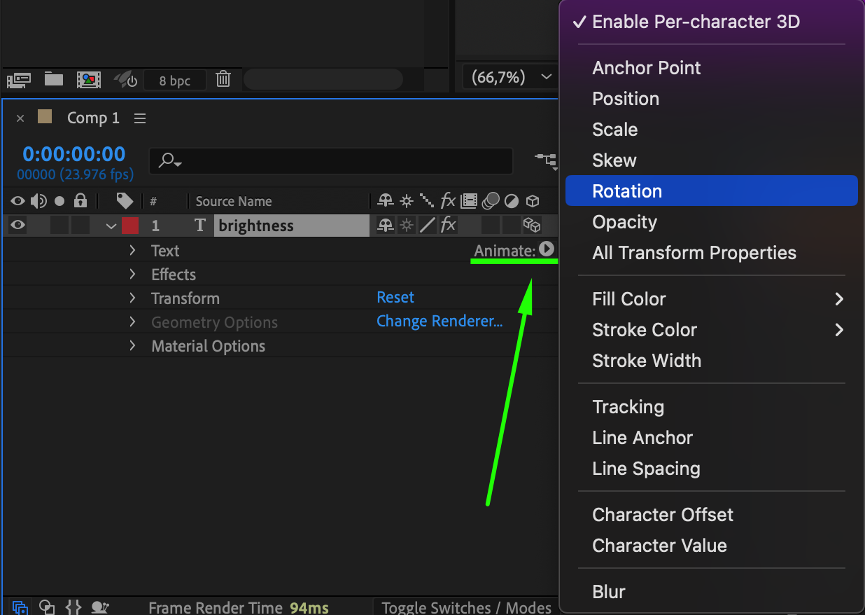Delete selected item with trash icon
This screenshot has height=615, width=865.
[x=223, y=79]
